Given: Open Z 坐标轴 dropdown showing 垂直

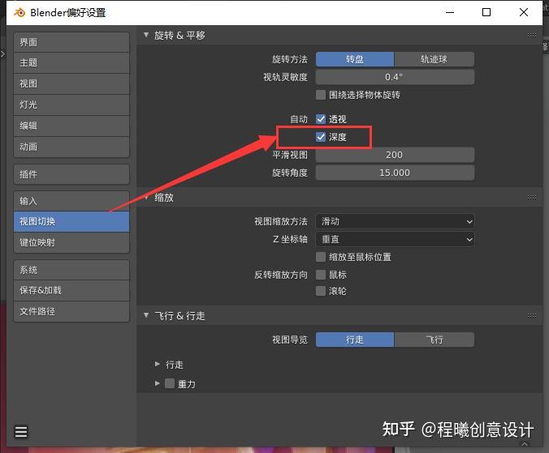Looking at the screenshot, I should tap(395, 239).
